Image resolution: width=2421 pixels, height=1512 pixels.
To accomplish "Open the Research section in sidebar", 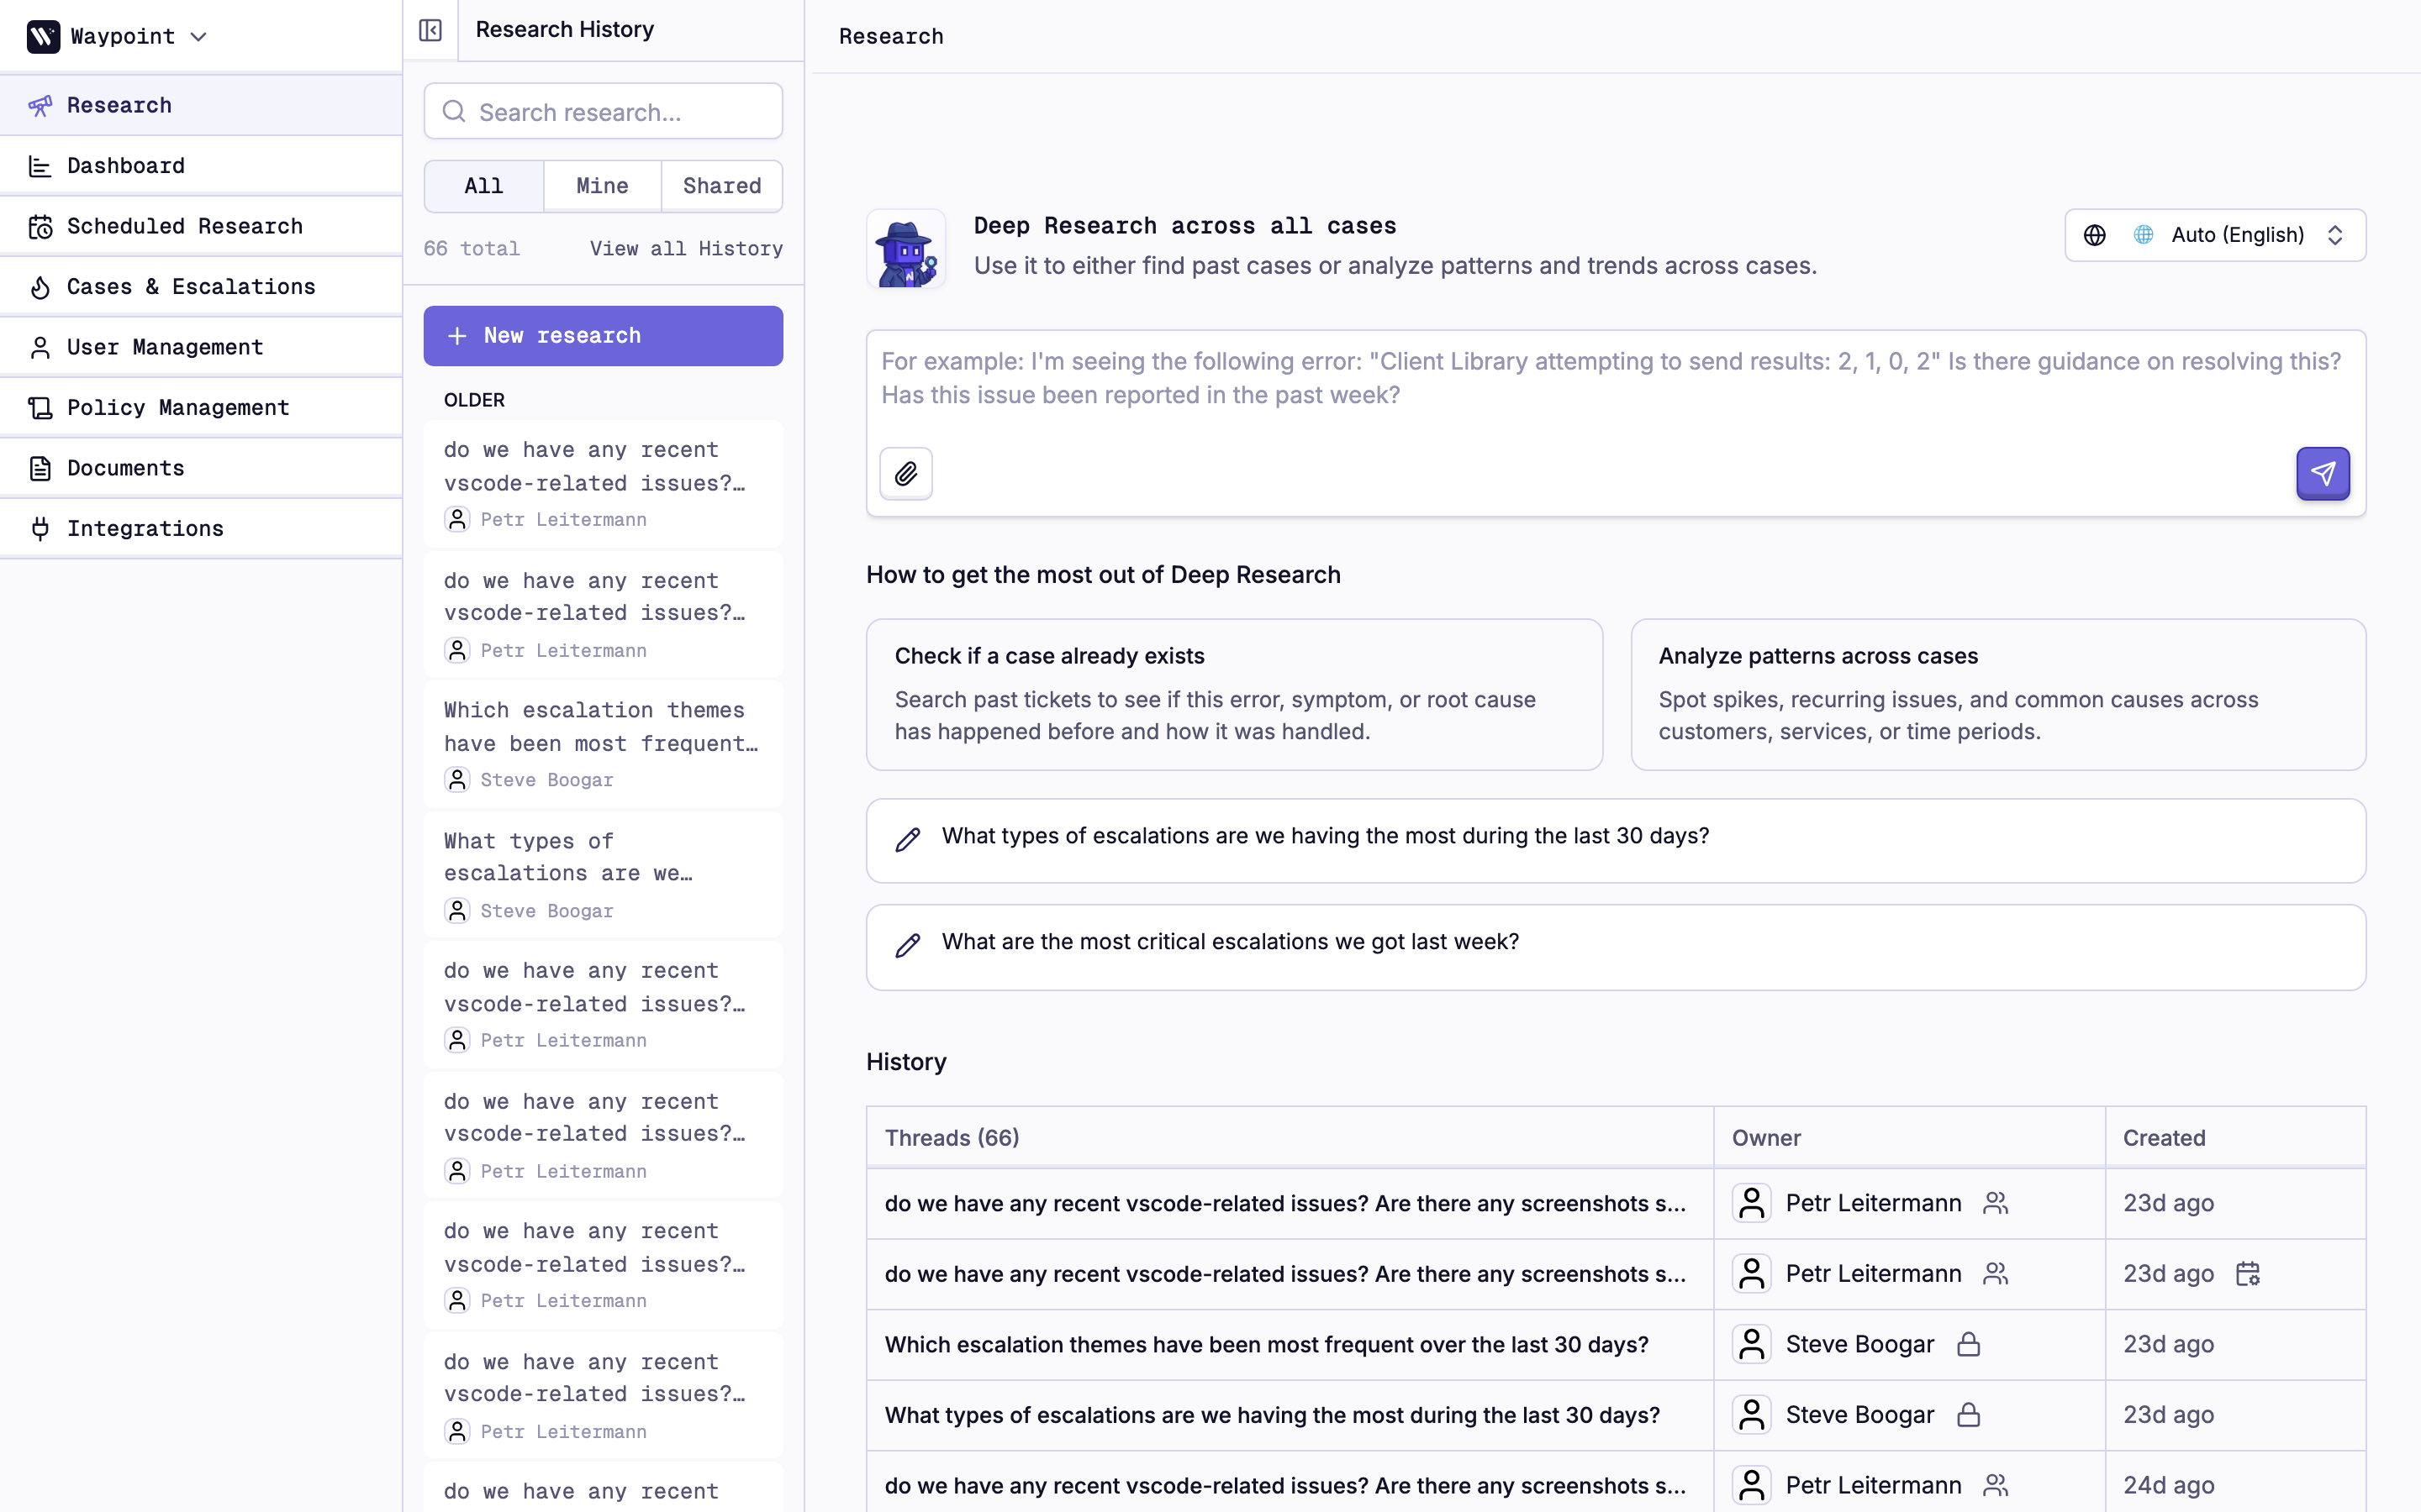I will pos(201,105).
